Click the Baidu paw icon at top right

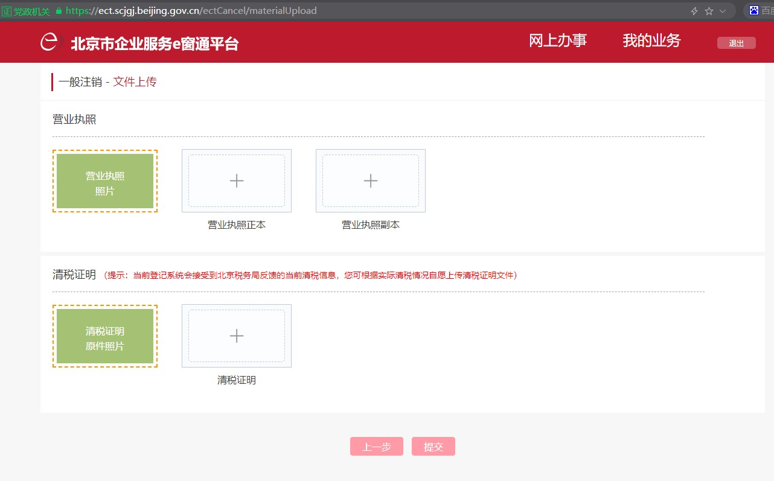(x=754, y=10)
